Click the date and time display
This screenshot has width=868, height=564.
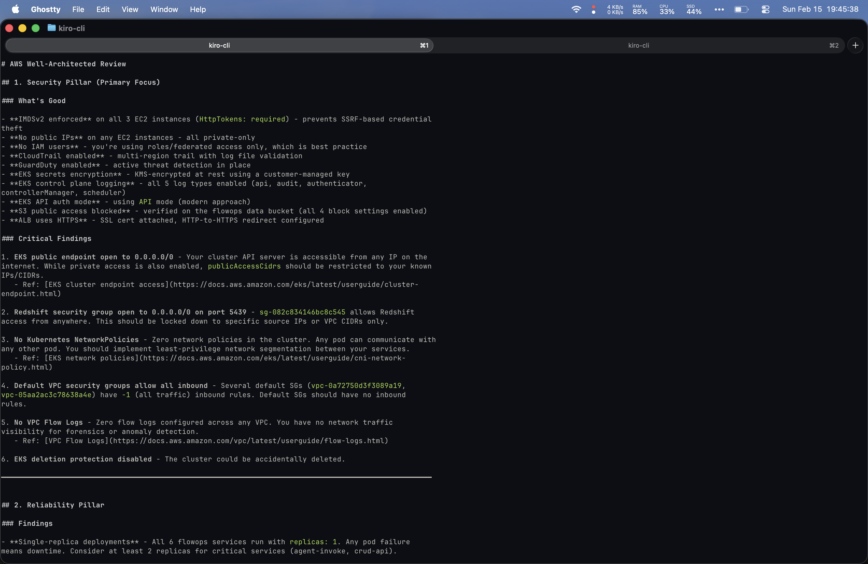[x=820, y=9]
